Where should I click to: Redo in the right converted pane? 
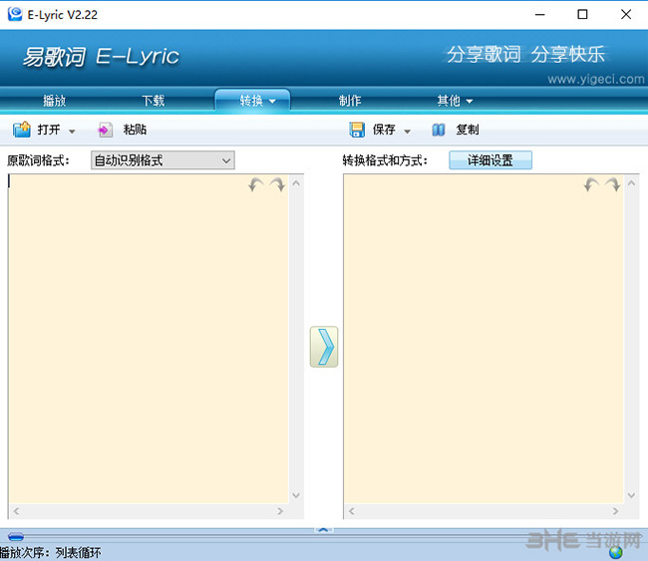tap(612, 184)
